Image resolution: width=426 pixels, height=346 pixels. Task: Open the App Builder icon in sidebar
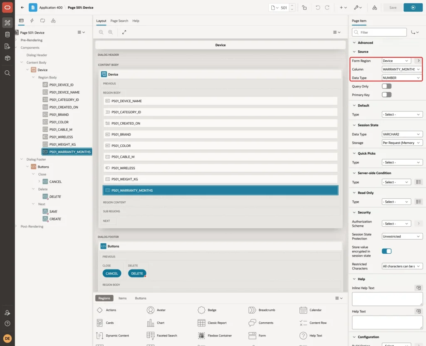[x=7, y=22]
